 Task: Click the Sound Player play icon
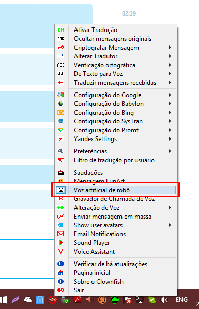click(x=61, y=243)
